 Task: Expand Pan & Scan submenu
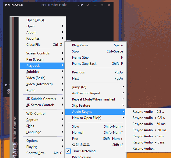click(x=43, y=59)
